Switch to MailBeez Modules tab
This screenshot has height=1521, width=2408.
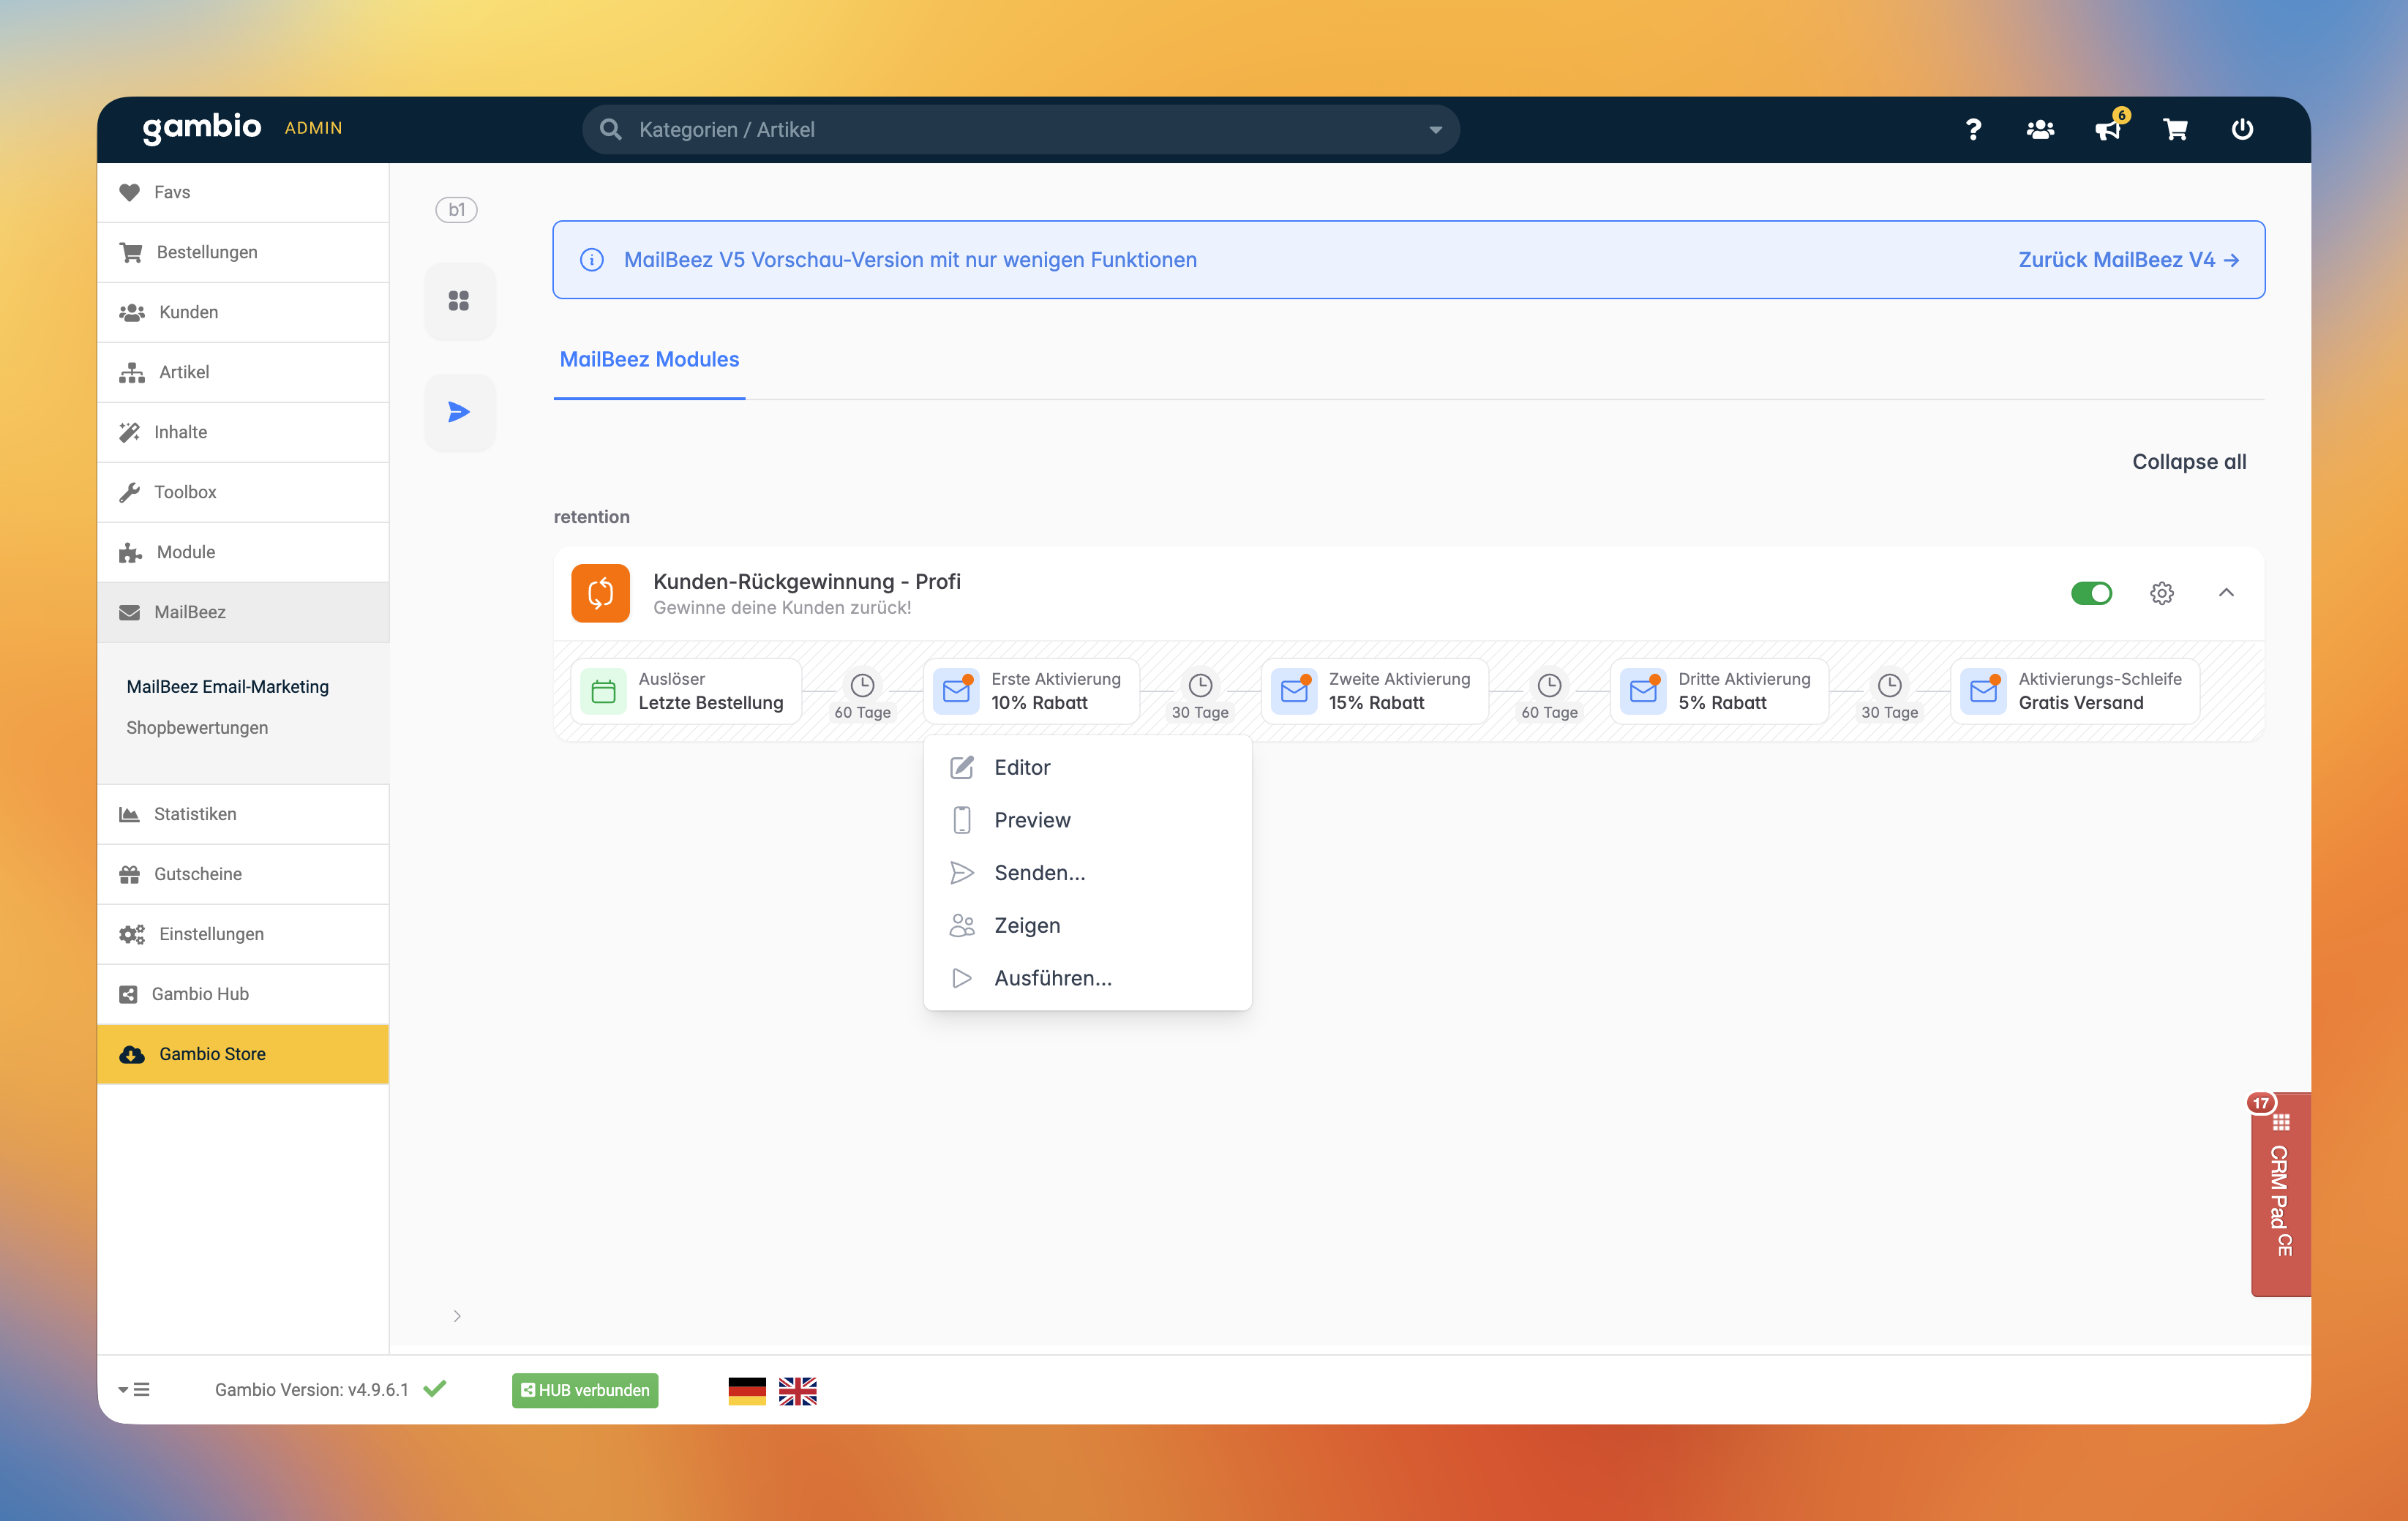[649, 359]
